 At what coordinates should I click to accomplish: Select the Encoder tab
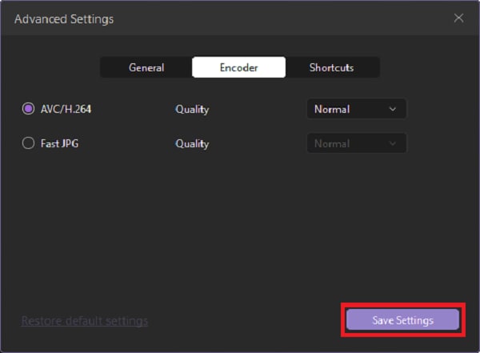pyautogui.click(x=238, y=68)
